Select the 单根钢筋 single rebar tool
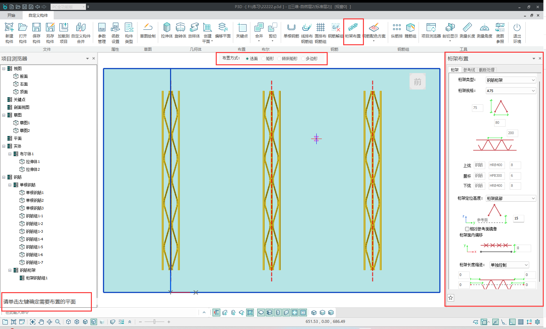 pyautogui.click(x=291, y=31)
